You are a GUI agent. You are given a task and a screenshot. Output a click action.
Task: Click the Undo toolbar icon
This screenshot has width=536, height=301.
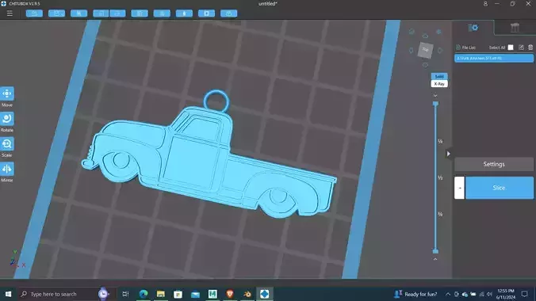click(101, 13)
